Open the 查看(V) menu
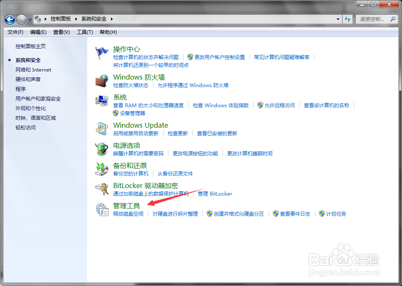 (x=62, y=32)
